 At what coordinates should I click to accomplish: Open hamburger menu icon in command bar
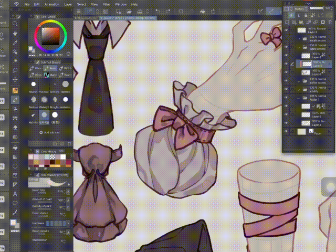[x=79, y=12]
